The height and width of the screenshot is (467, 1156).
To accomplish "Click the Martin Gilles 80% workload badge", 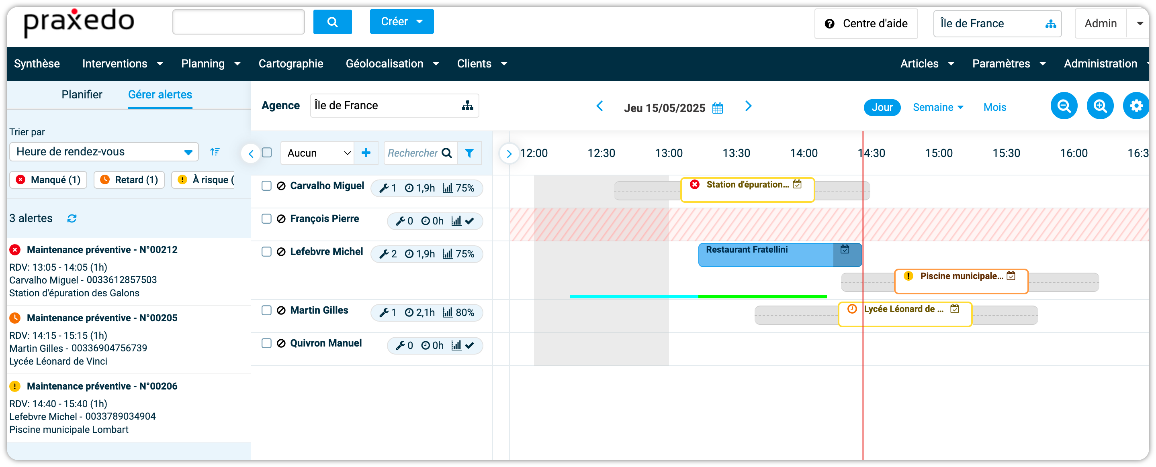I will pyautogui.click(x=426, y=313).
